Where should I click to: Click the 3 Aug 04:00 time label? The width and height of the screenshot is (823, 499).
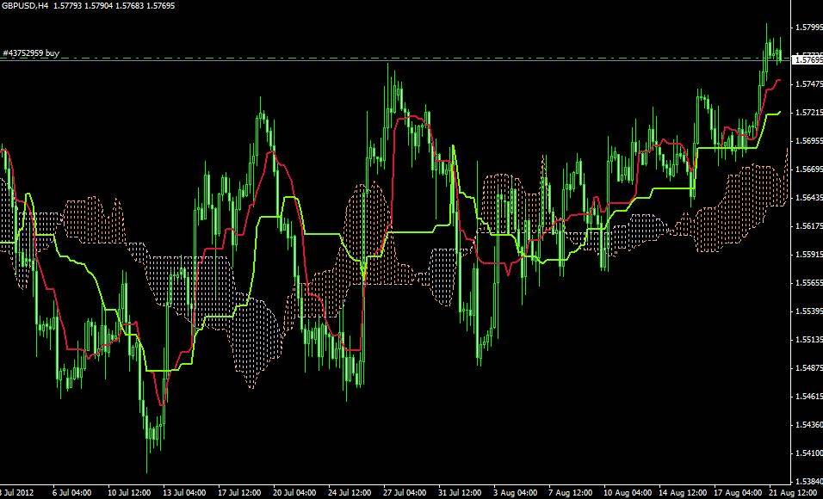tap(516, 493)
